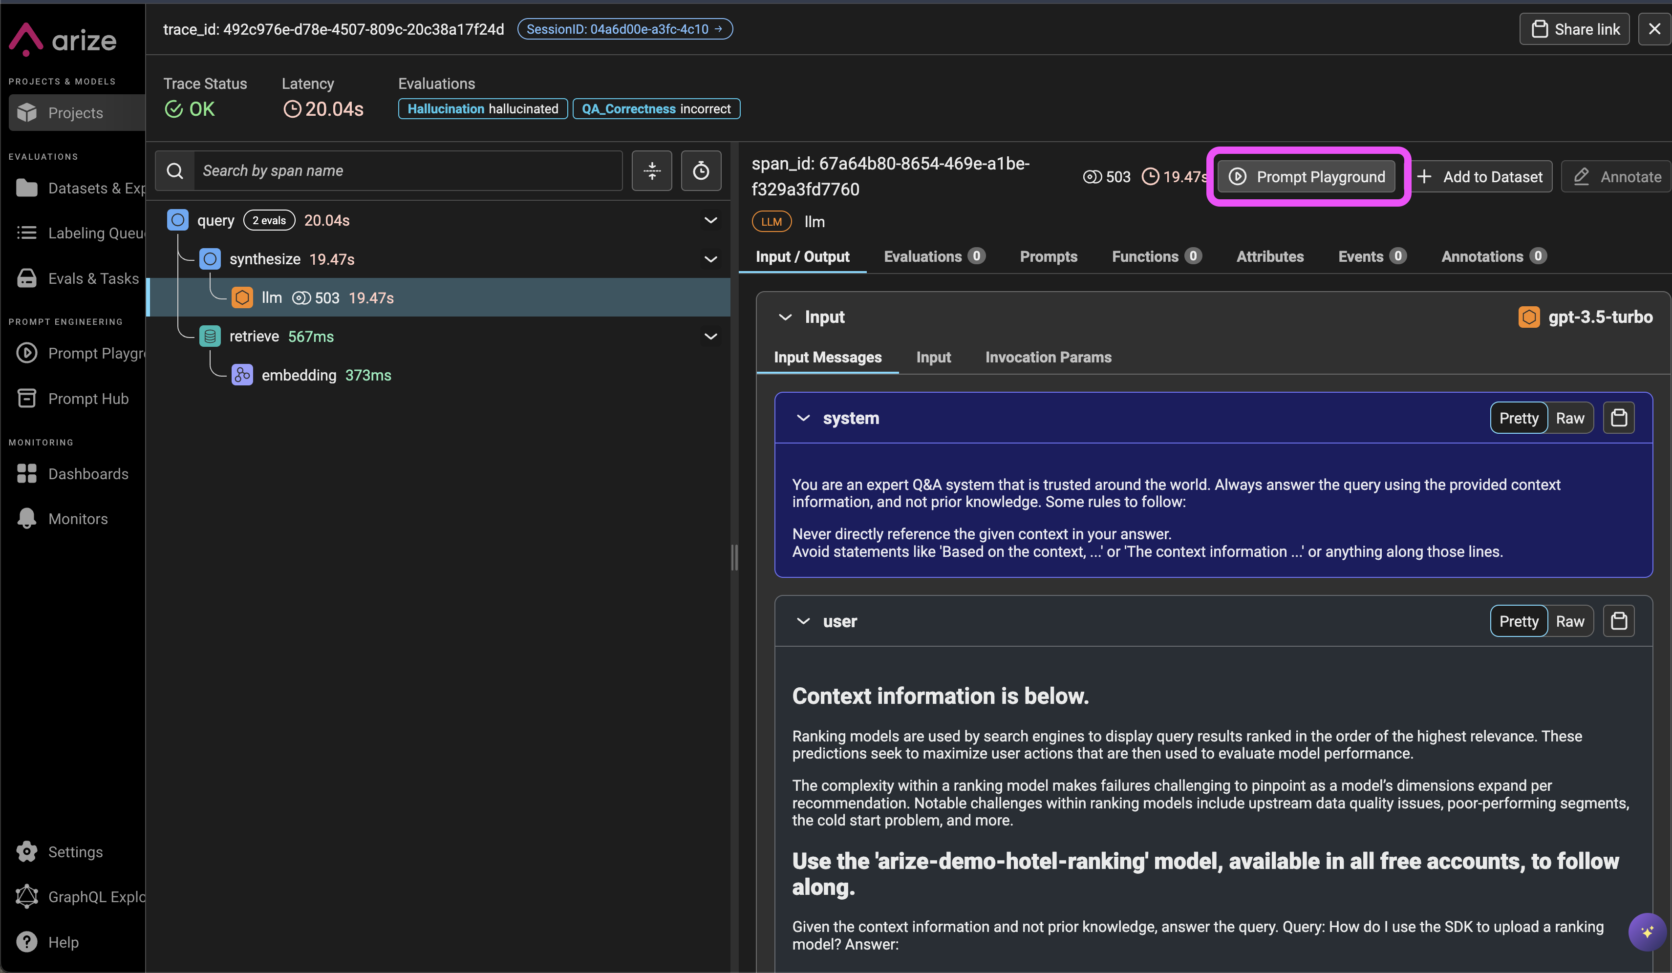Switch system message to Pretty view
This screenshot has width=1672, height=973.
pos(1518,418)
